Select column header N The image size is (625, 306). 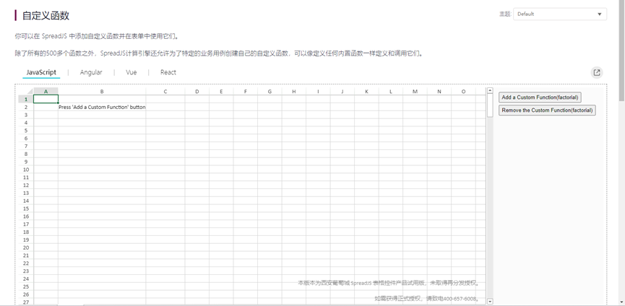[439, 92]
